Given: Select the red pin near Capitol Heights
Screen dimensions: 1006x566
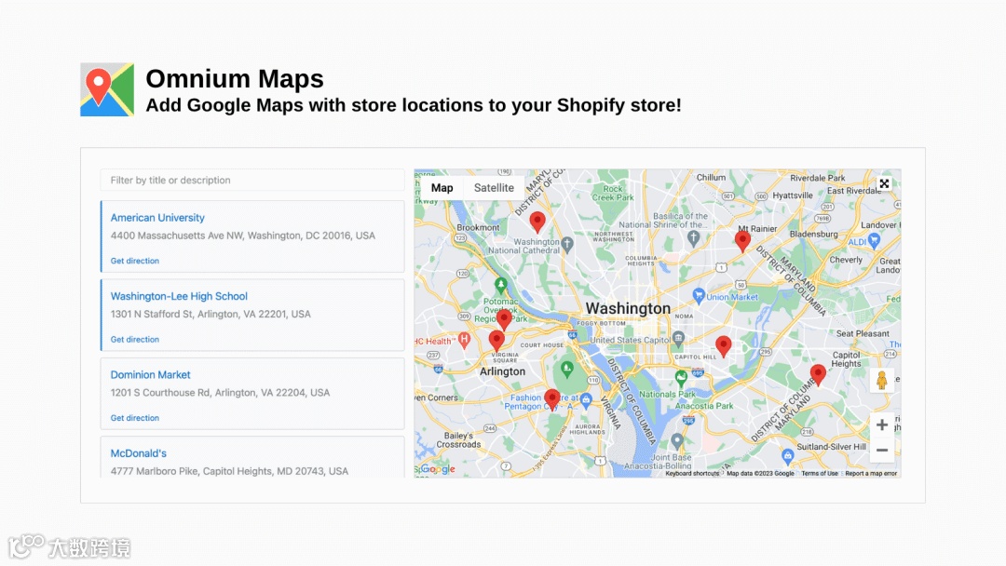Looking at the screenshot, I should point(818,374).
